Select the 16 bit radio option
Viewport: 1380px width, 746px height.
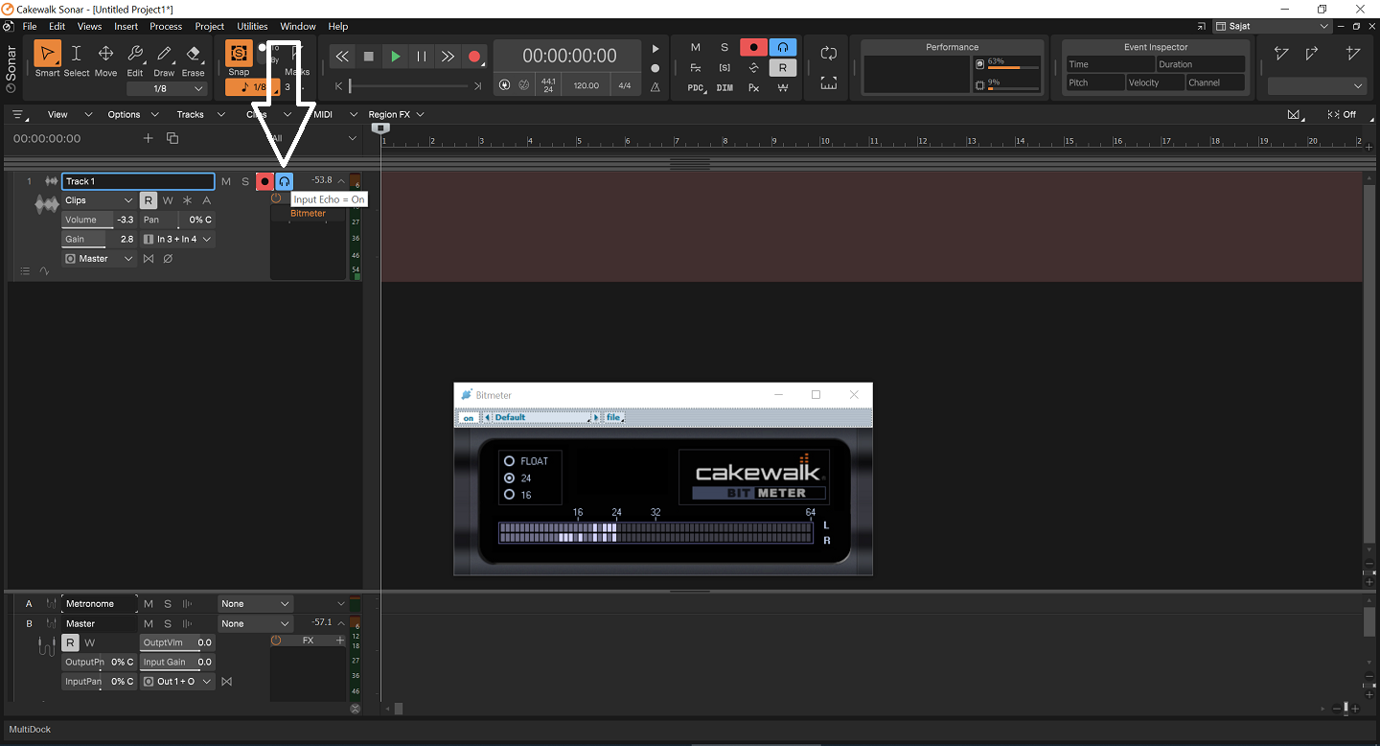click(x=510, y=495)
